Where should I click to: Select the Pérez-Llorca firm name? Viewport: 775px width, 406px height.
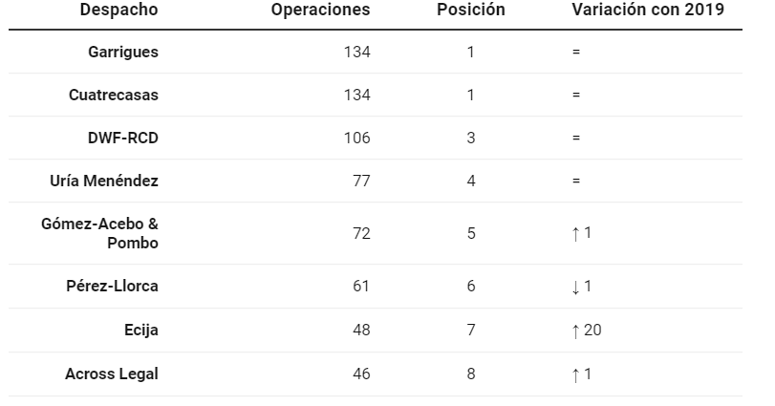pos(112,286)
